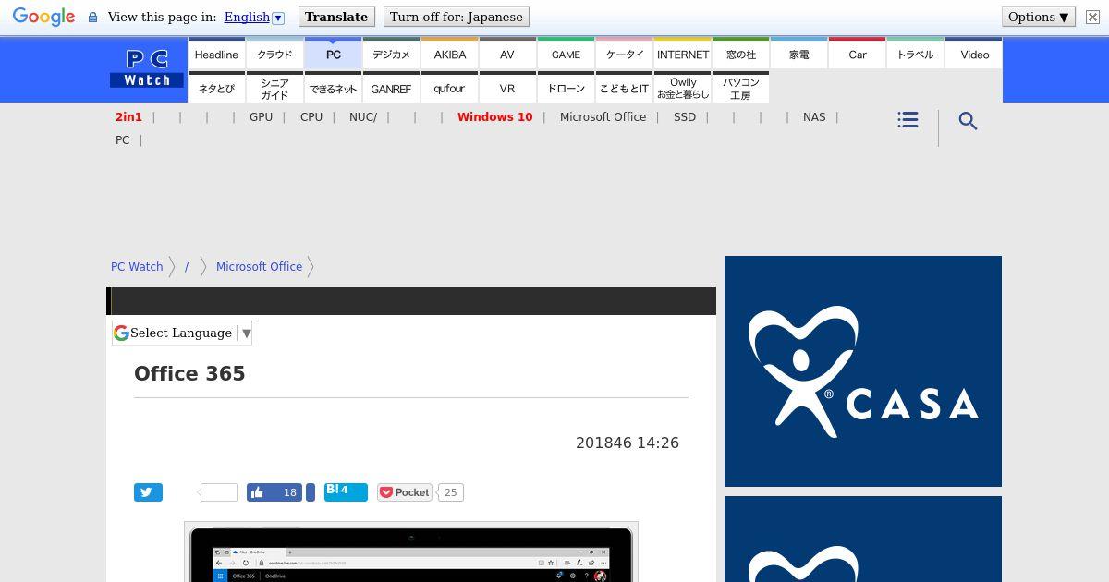Screen dimensions: 1109x582
Task: Click the article timestamp 201846 14:26
Action: tap(628, 443)
